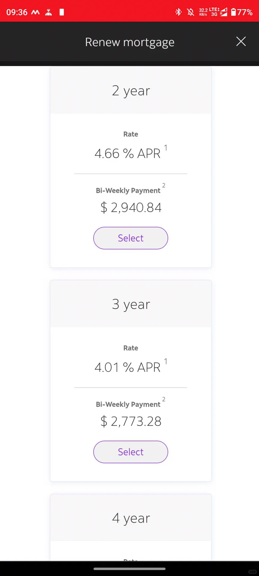This screenshot has width=259, height=576.
Task: Close the Renew mortgage screen
Action: pyautogui.click(x=241, y=41)
